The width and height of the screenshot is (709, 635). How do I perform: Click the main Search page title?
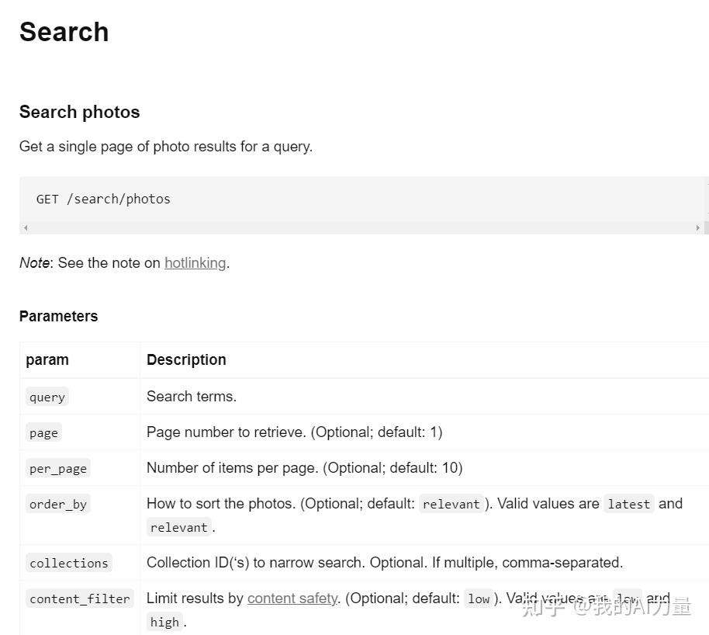point(64,32)
